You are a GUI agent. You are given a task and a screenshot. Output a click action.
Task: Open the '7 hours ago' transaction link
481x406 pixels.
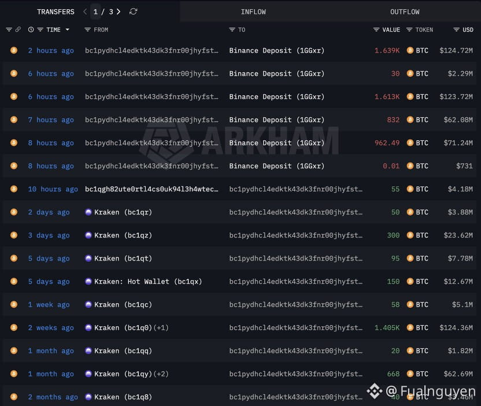[x=51, y=120]
